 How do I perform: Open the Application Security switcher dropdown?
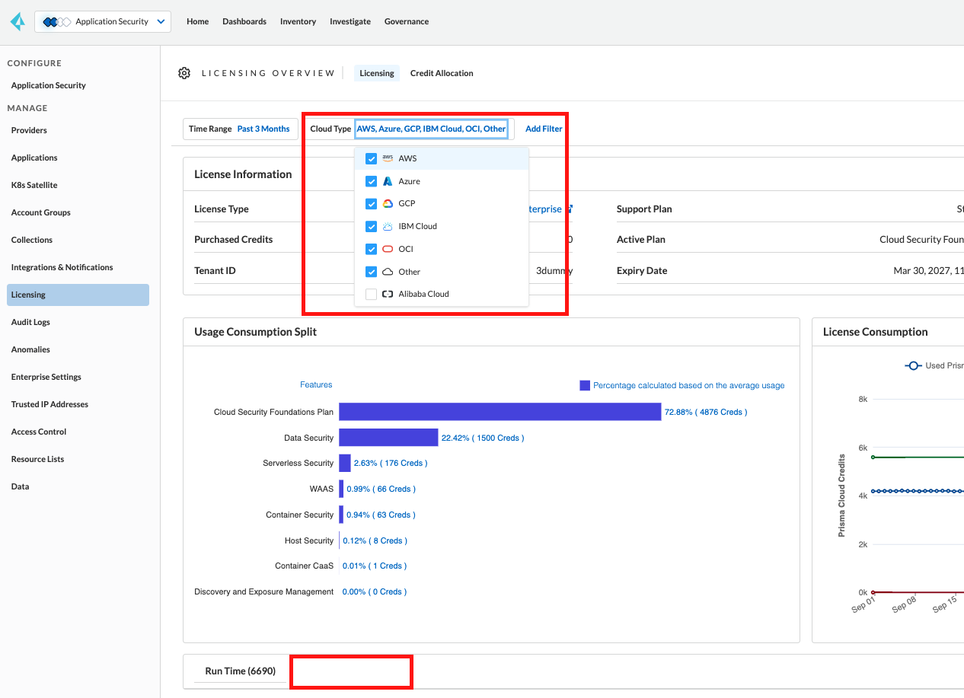pos(103,21)
